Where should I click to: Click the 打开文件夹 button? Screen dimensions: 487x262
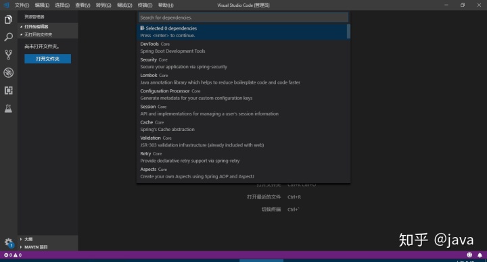click(x=47, y=59)
